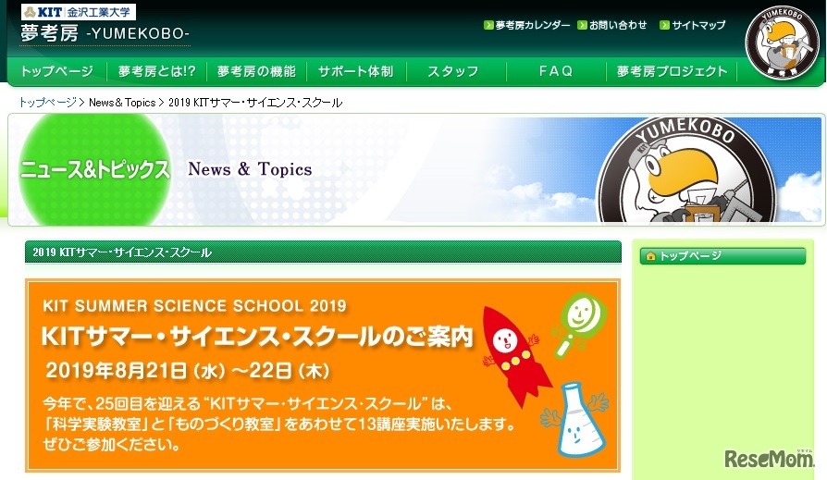Viewport: 827px width, 480px height.
Task: Click the ぜひご参加ください text
Action: (112, 444)
